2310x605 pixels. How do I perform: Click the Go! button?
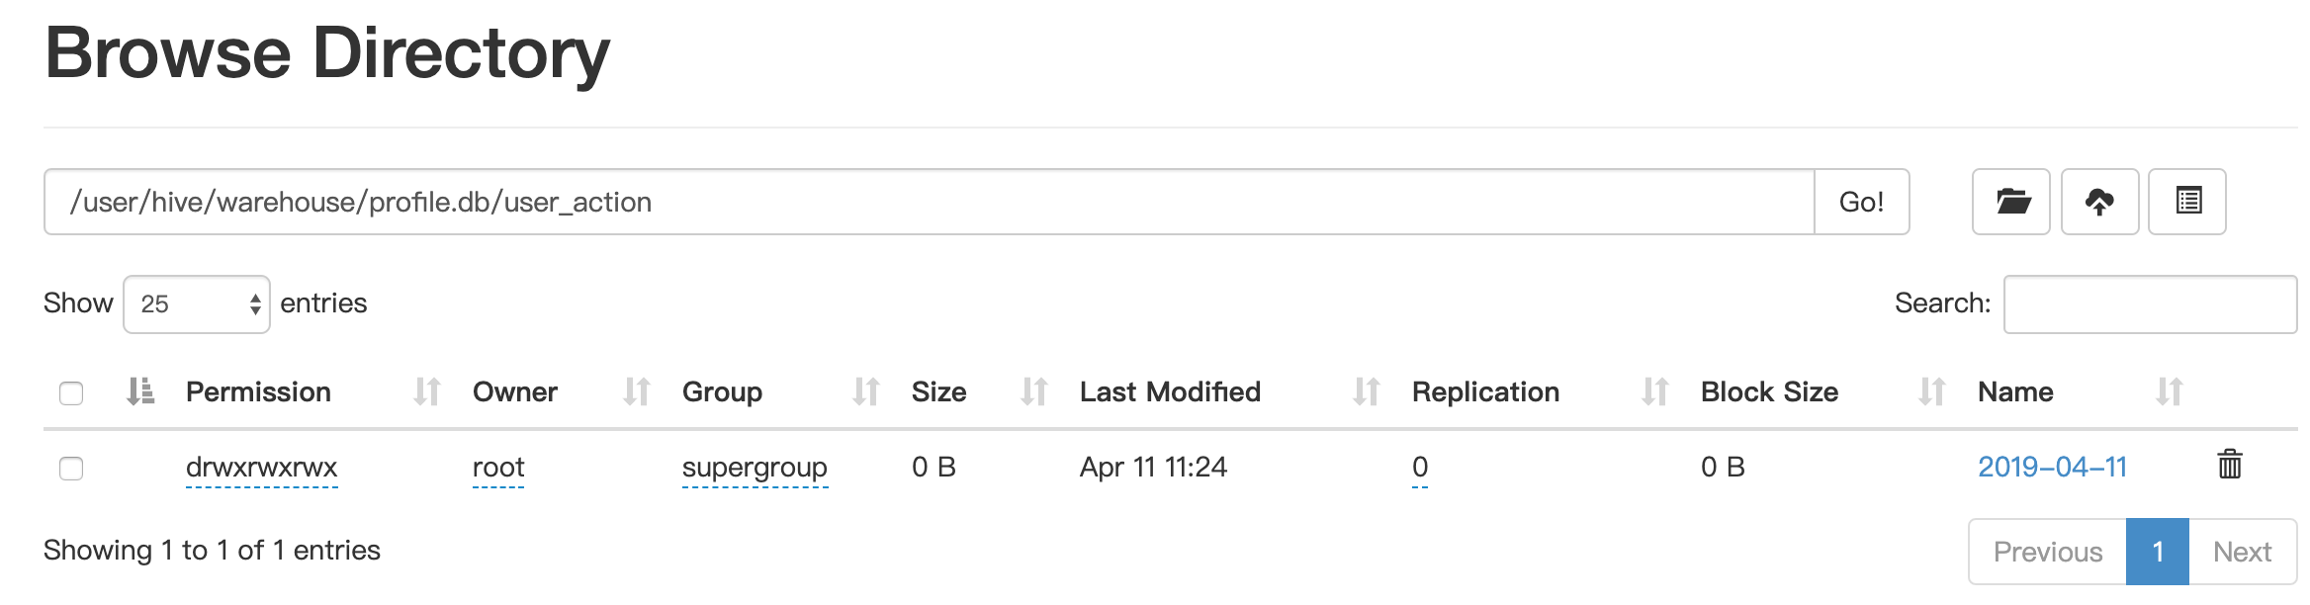1861,202
